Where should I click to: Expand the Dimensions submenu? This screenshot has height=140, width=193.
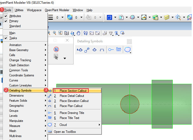pos(25,96)
